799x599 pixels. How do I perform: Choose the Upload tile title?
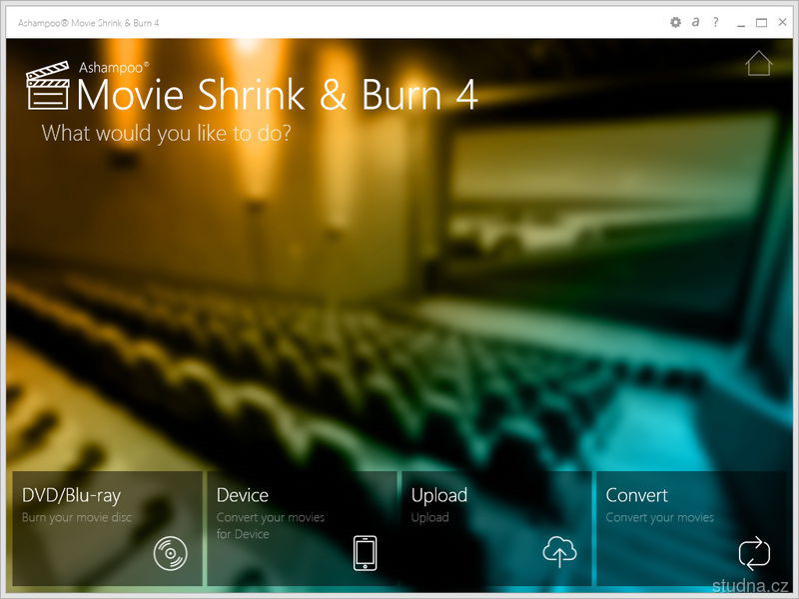pos(439,495)
